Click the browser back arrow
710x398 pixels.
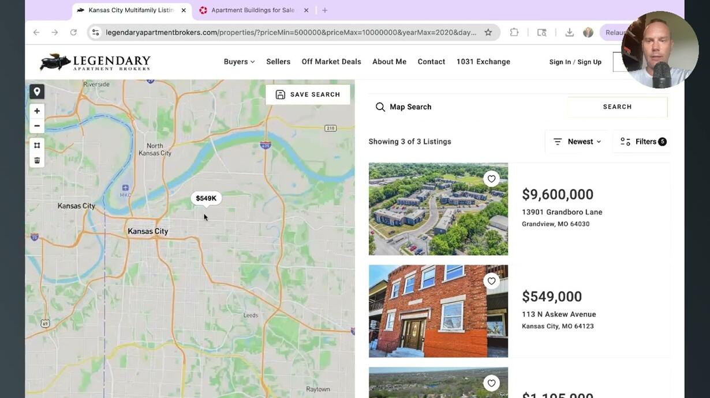(x=36, y=33)
